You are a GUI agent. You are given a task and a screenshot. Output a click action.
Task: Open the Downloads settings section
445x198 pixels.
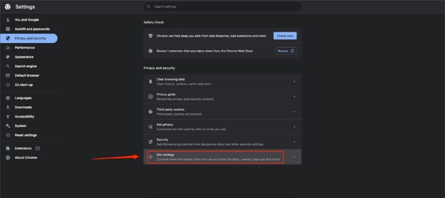click(x=23, y=107)
